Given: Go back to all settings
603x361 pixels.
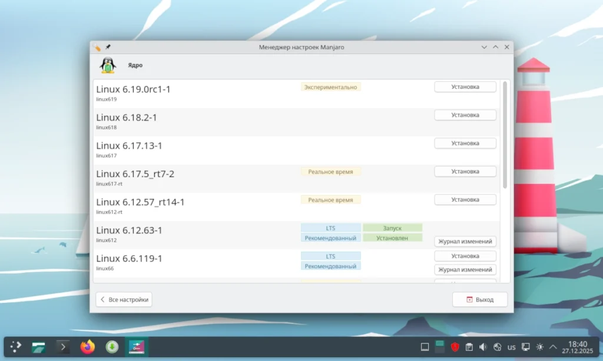Looking at the screenshot, I should pos(124,299).
